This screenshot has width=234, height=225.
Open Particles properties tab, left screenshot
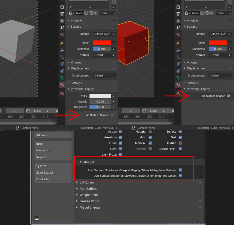(x=62, y=57)
